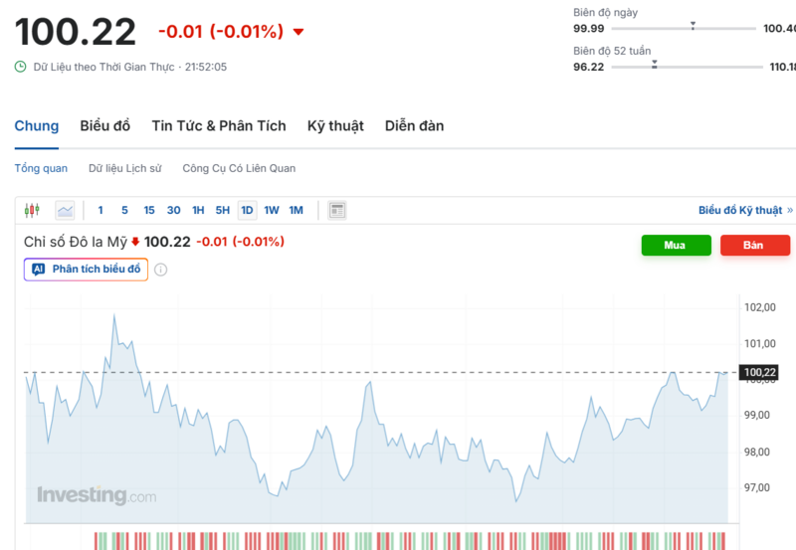Switch to 5-minute interval
Screen dimensions: 796x550
(124, 210)
